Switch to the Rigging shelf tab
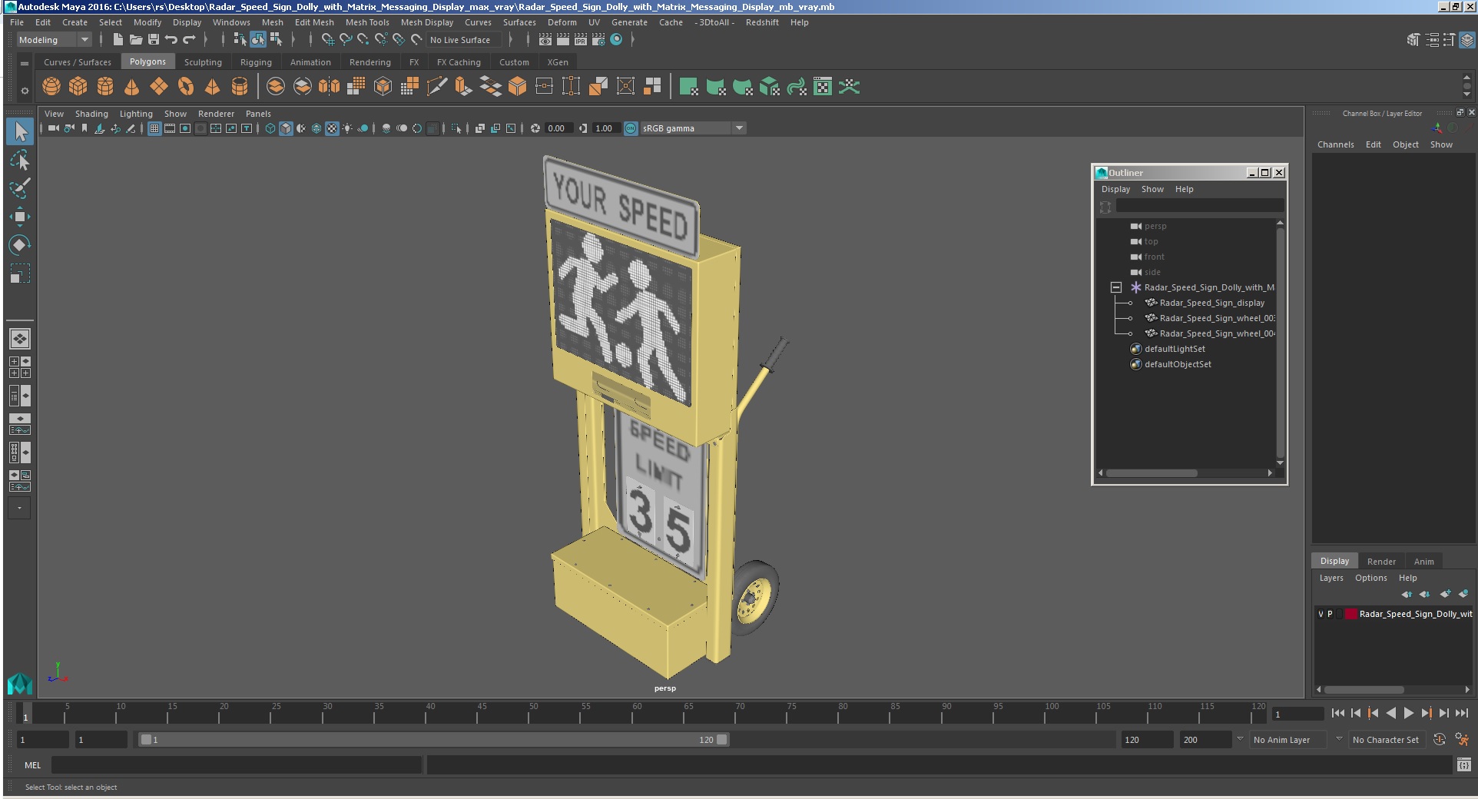The height and width of the screenshot is (799, 1478). 256,62
